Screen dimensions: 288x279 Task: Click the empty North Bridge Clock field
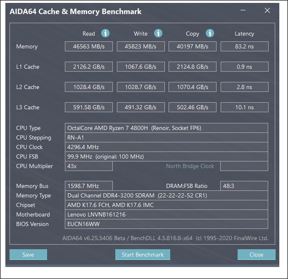click(244, 166)
